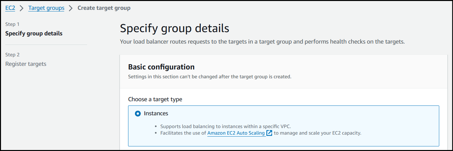Click the load balancer routes description text
Viewport: 453px width, 151px height.
click(262, 42)
